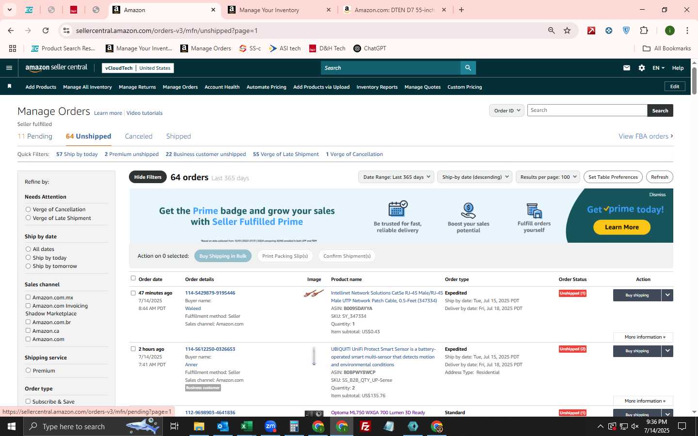Viewport: 698px width, 436px height.
Task: Open Excel from taskbar
Action: tap(246, 426)
